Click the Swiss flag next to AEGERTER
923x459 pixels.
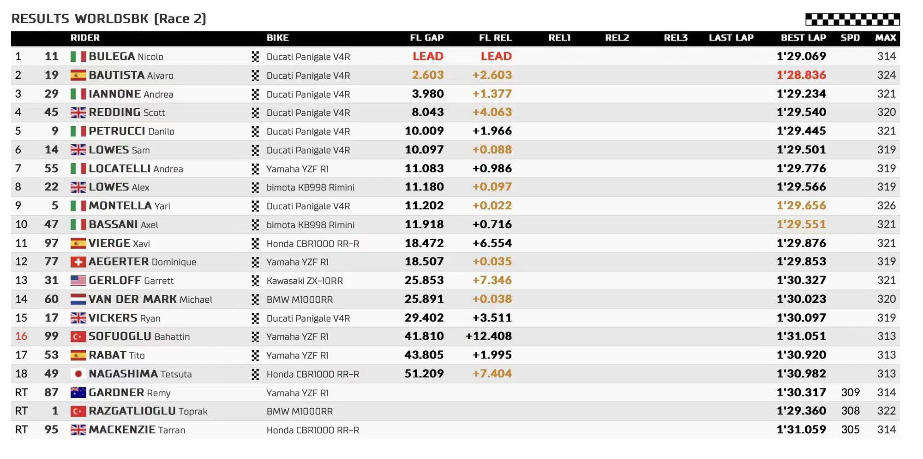78,262
